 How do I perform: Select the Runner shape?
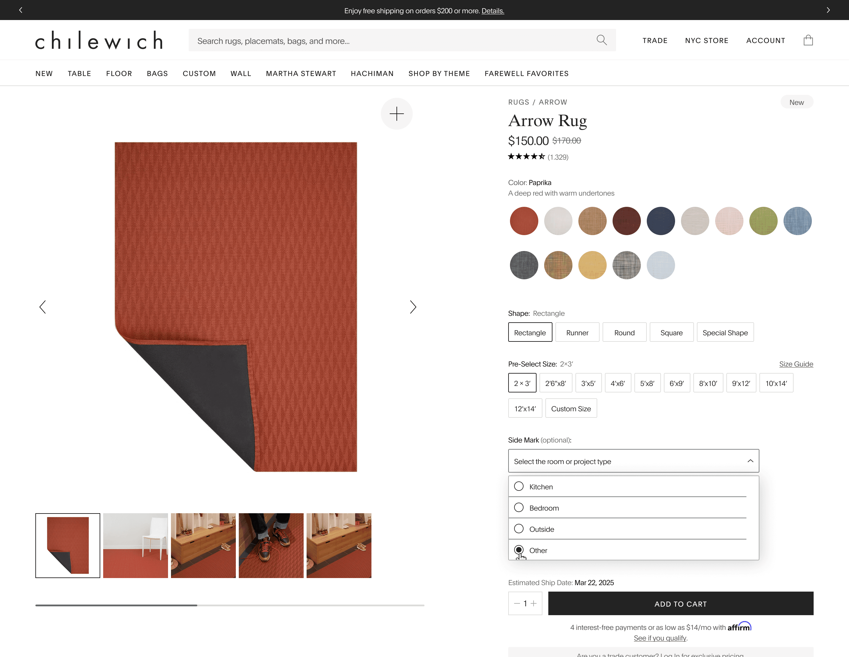tap(577, 333)
